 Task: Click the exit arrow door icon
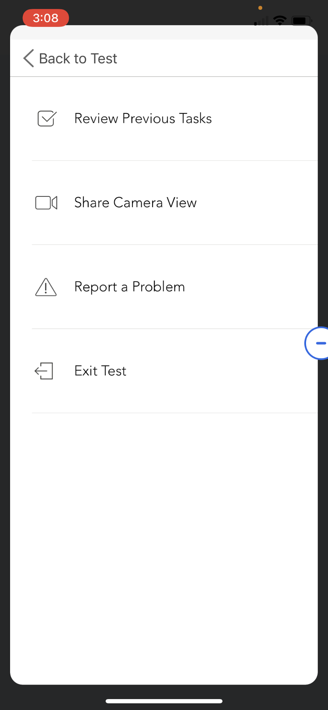pyautogui.click(x=44, y=371)
